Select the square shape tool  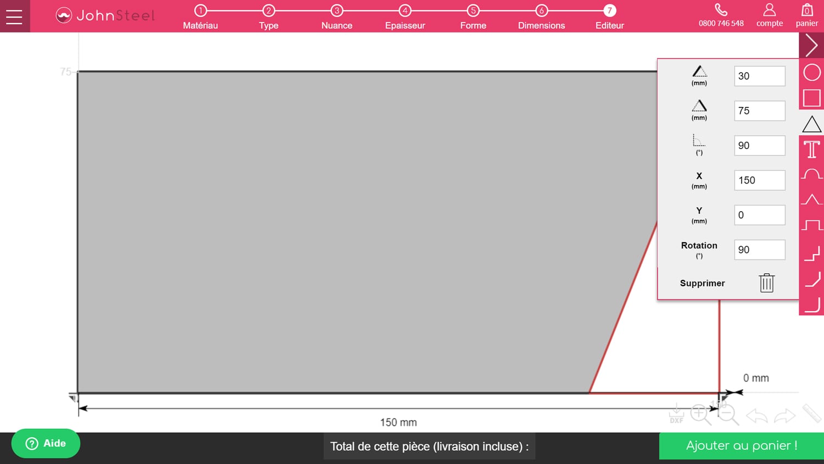pyautogui.click(x=811, y=98)
